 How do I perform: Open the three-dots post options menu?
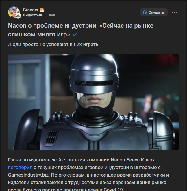pos(175,12)
